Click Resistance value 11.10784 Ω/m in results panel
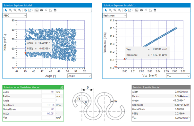 181,105
